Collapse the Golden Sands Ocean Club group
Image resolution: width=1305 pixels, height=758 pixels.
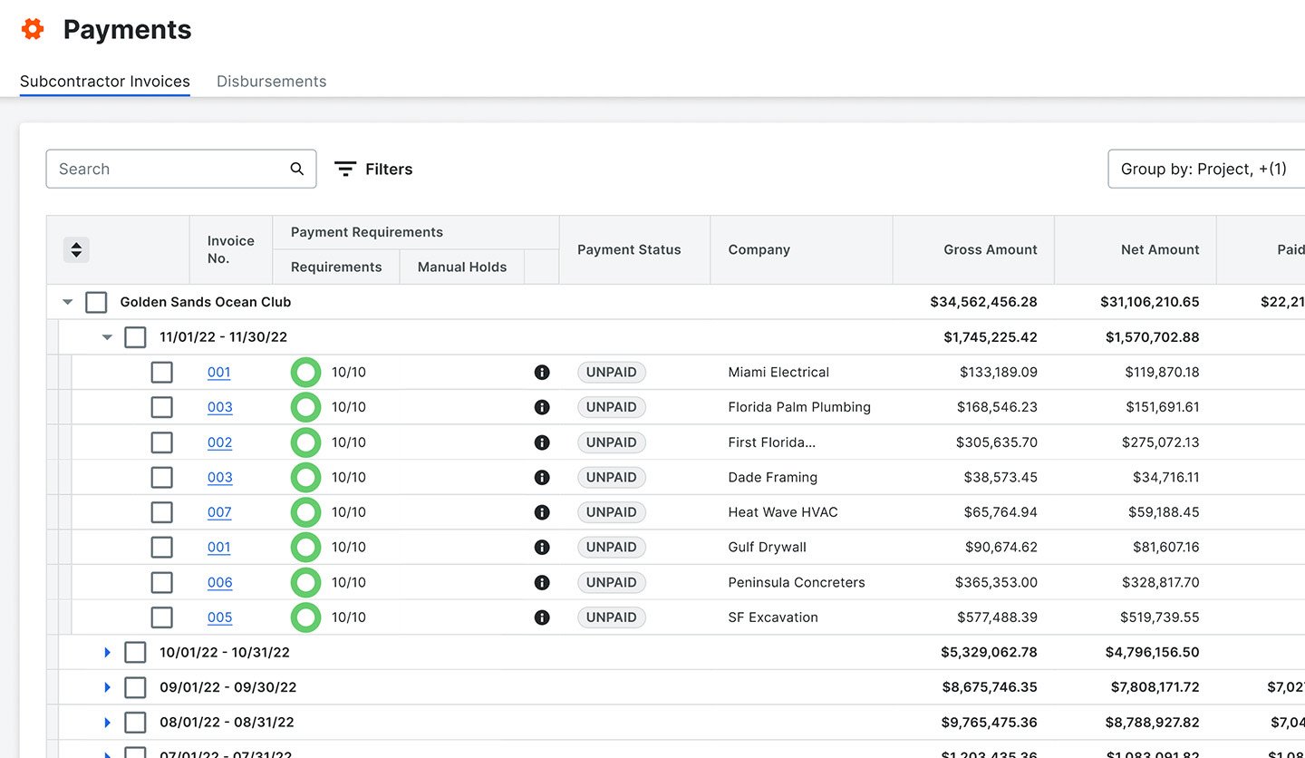(67, 302)
